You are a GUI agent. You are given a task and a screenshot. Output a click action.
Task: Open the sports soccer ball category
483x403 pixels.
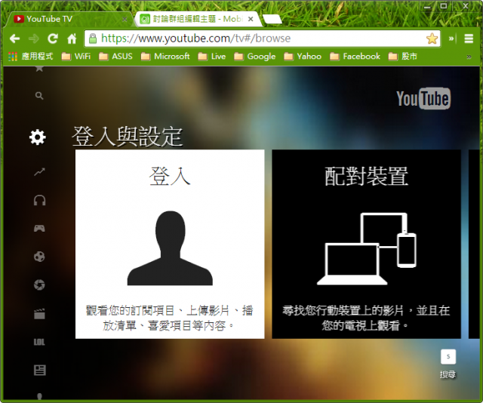(39, 257)
